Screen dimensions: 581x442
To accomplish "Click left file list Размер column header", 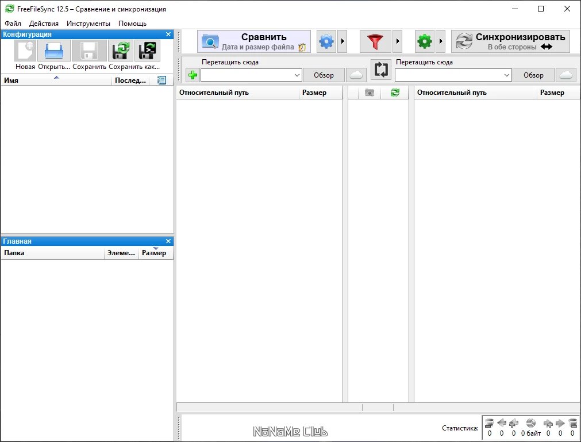I will [x=321, y=93].
